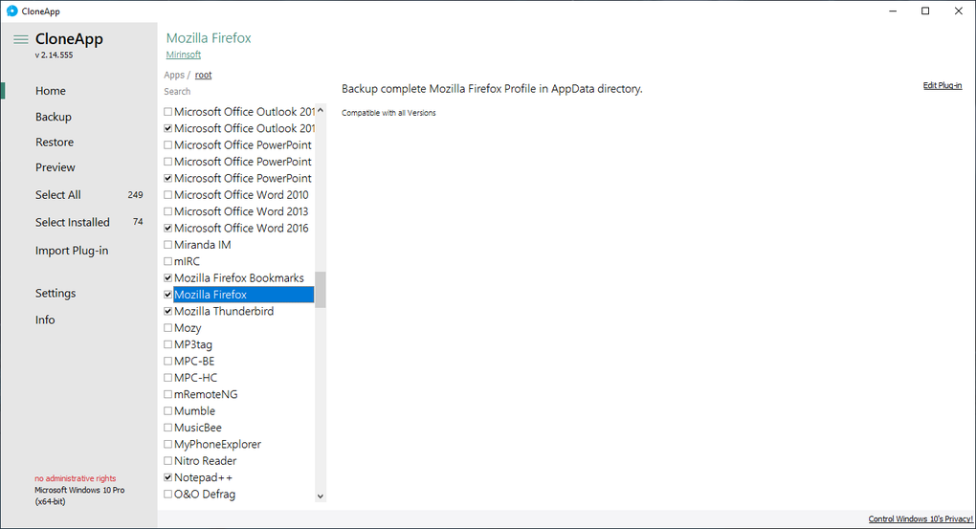The height and width of the screenshot is (529, 976).
Task: Open the Edit Plug-in link
Action: [x=943, y=85]
